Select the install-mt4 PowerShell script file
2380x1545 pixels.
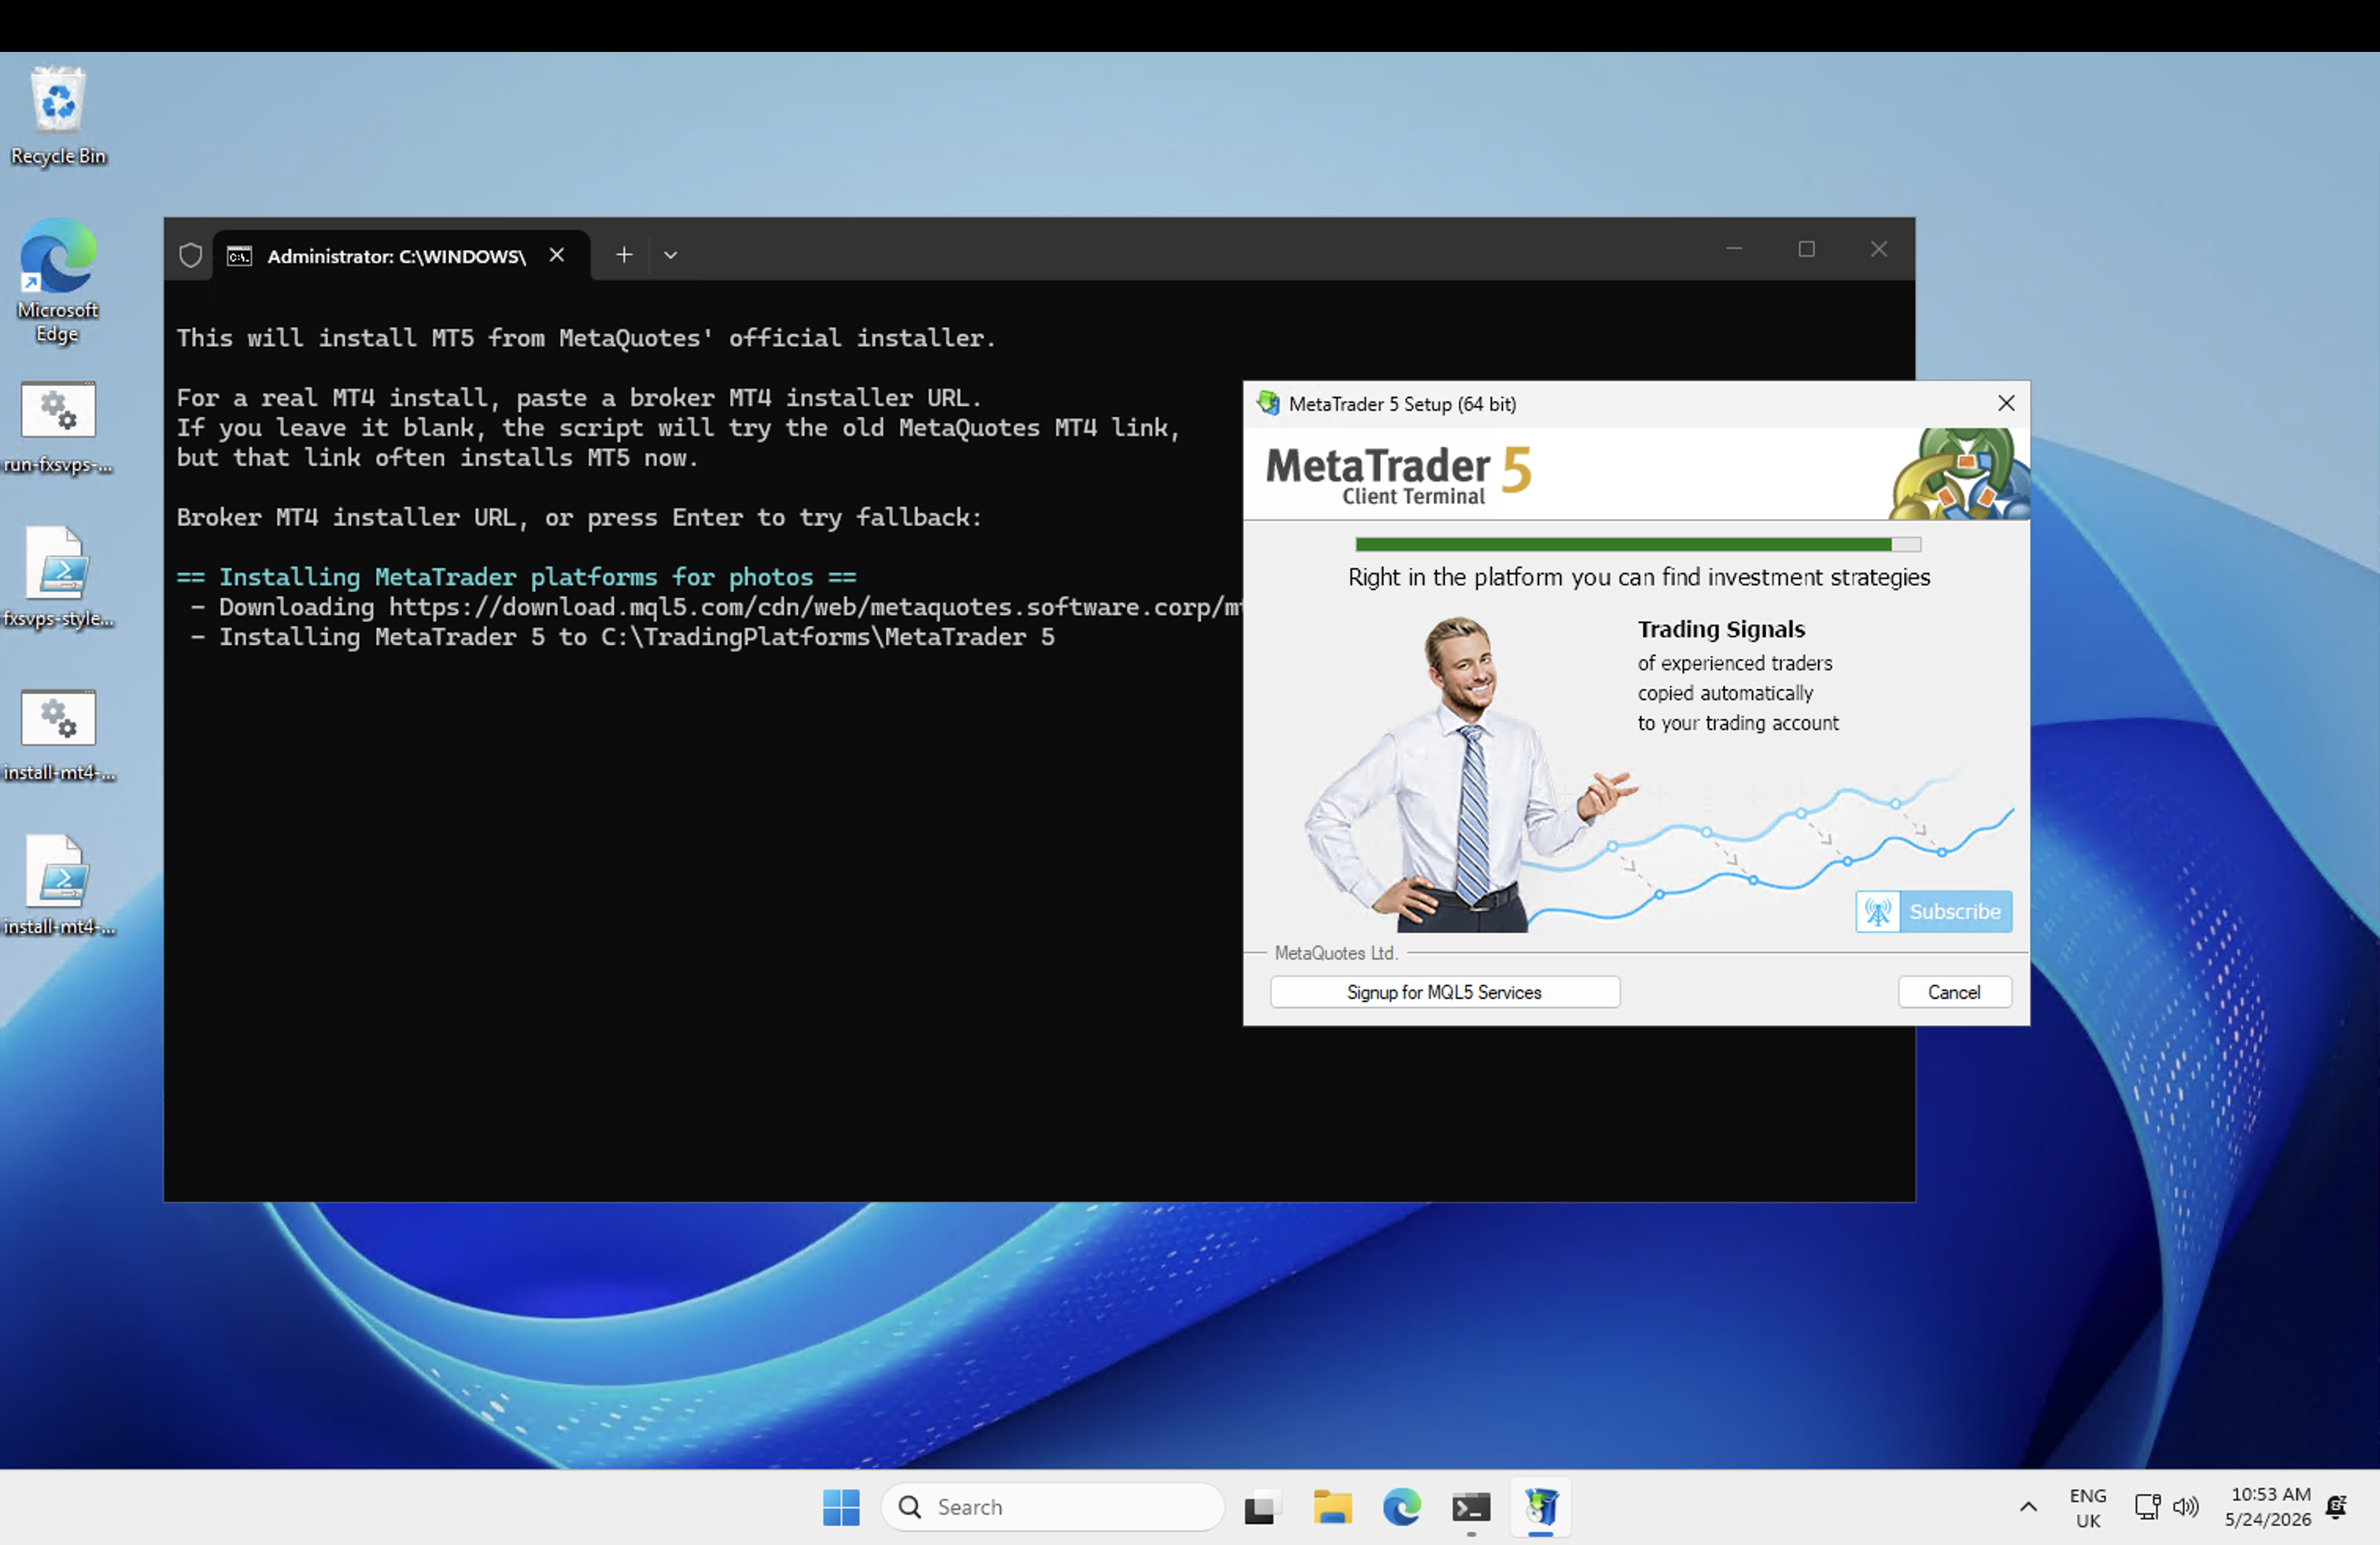click(58, 886)
